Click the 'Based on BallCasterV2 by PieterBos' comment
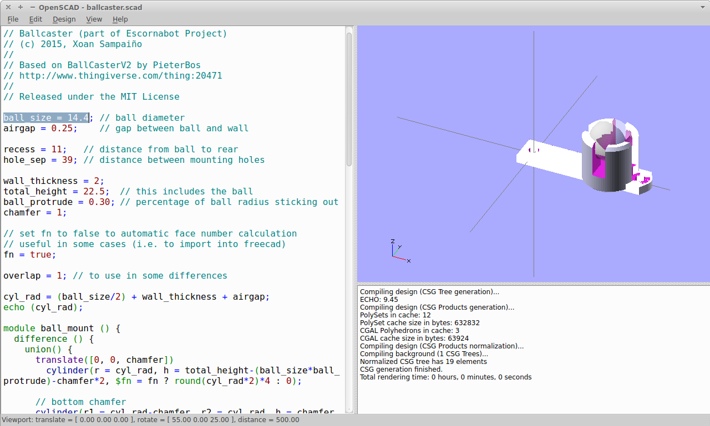 coord(102,65)
